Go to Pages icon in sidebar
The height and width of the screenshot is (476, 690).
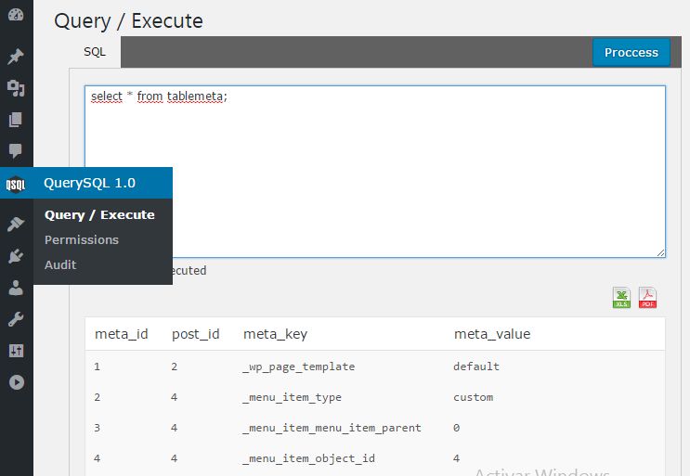[16, 120]
